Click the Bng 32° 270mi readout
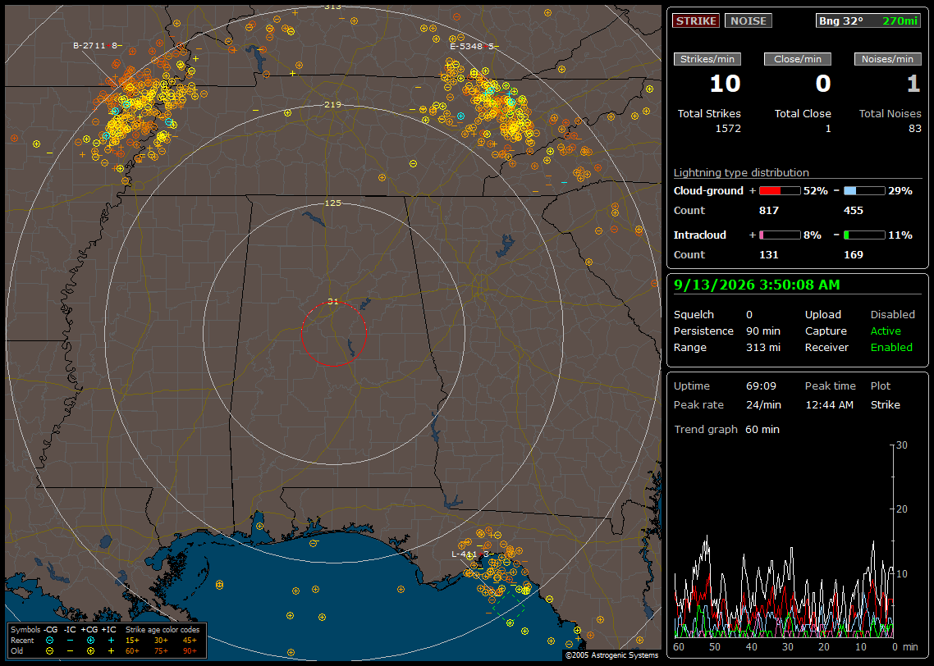 pos(868,21)
